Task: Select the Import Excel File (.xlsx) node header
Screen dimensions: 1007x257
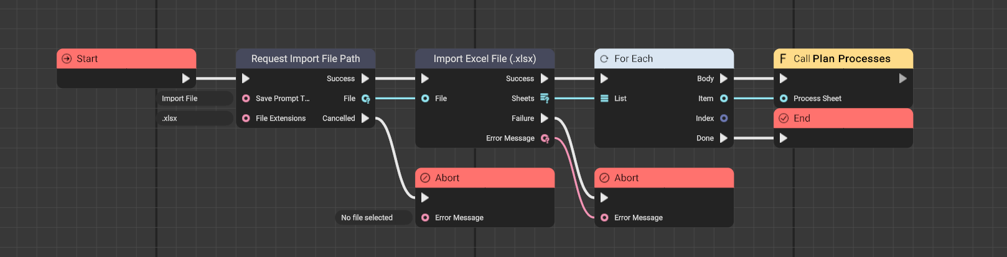Action: pos(484,59)
